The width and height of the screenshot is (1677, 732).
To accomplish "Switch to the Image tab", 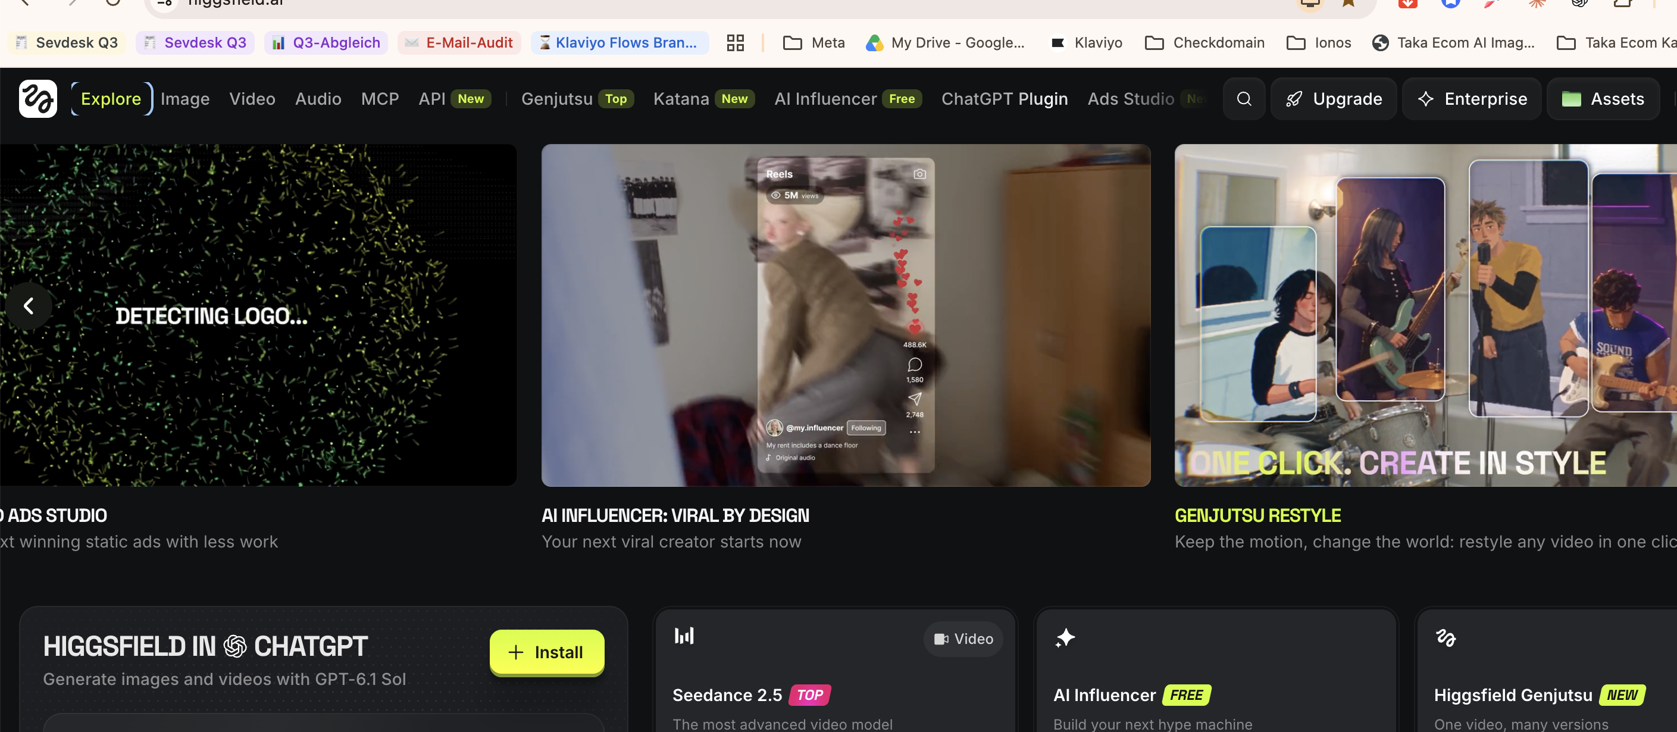I will (x=185, y=99).
